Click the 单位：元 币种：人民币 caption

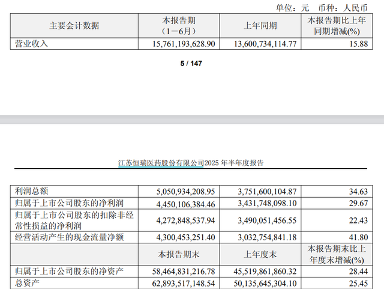322,8
